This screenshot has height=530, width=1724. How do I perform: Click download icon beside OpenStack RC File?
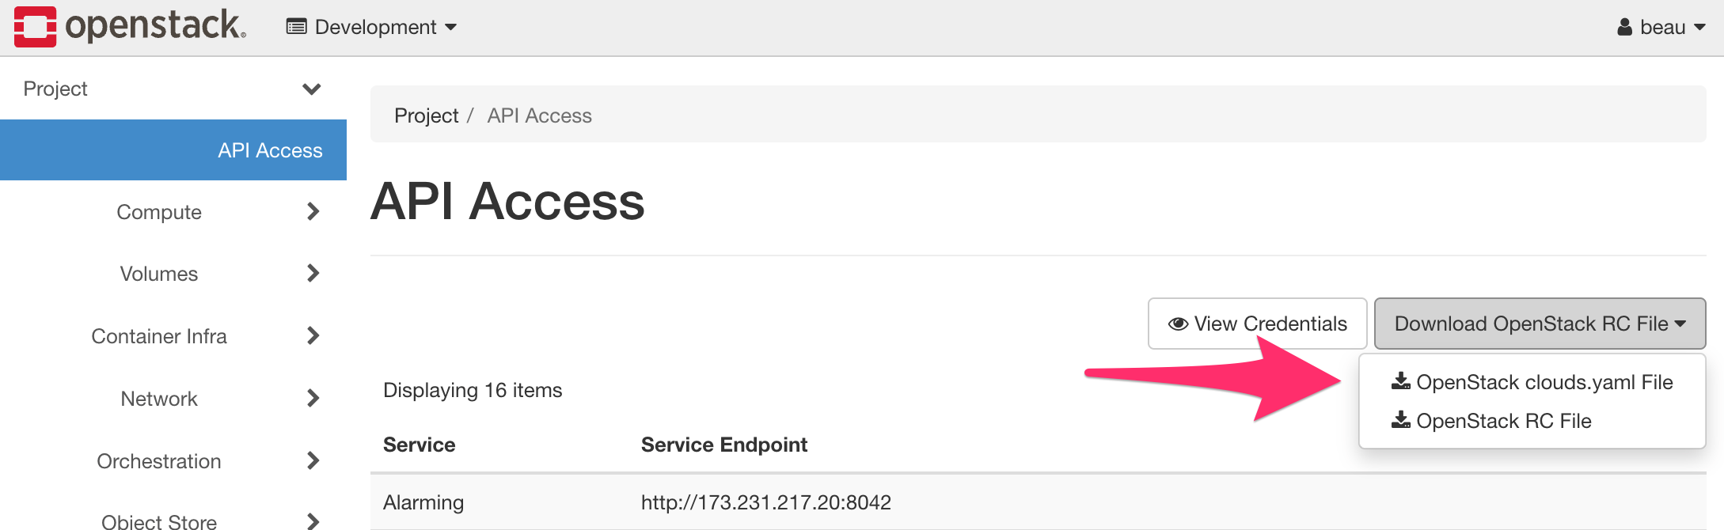(x=1401, y=420)
